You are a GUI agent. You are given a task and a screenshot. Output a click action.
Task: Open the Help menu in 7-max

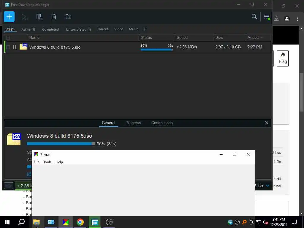(59, 162)
